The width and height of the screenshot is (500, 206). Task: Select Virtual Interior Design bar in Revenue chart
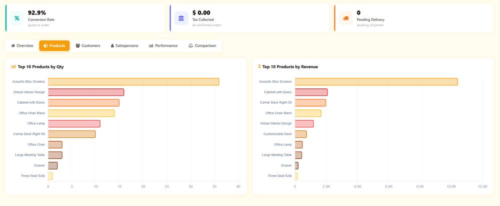(x=304, y=124)
